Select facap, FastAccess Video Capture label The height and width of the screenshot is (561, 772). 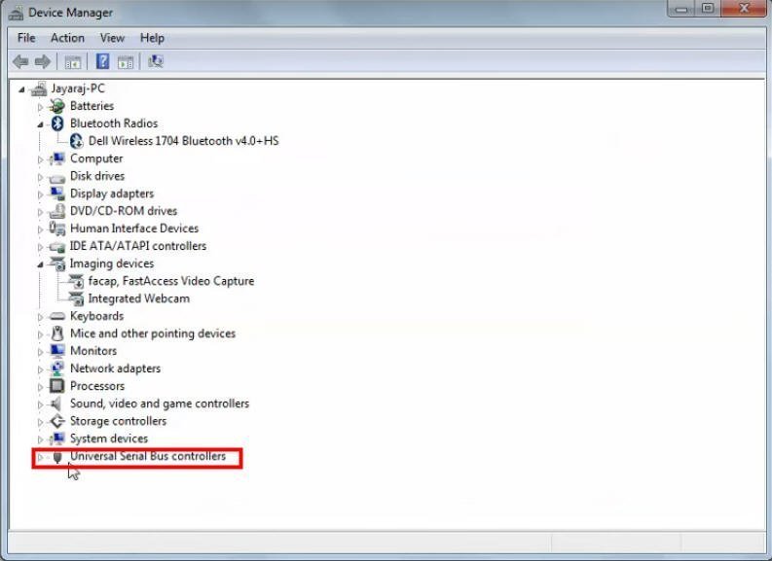point(171,281)
